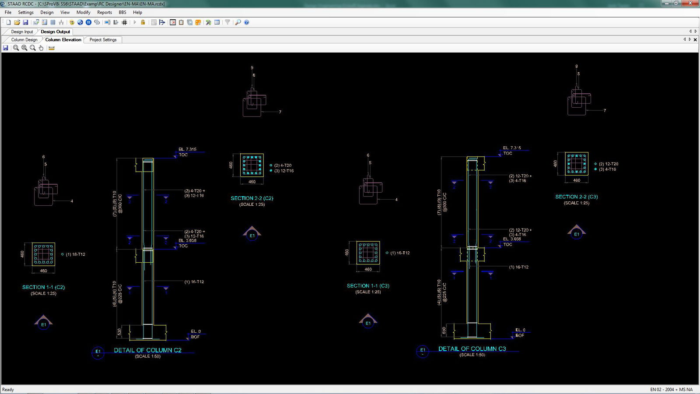Viewport: 700px width, 394px height.
Task: Click the SECTION 2-2 (C3) label
Action: [576, 197]
